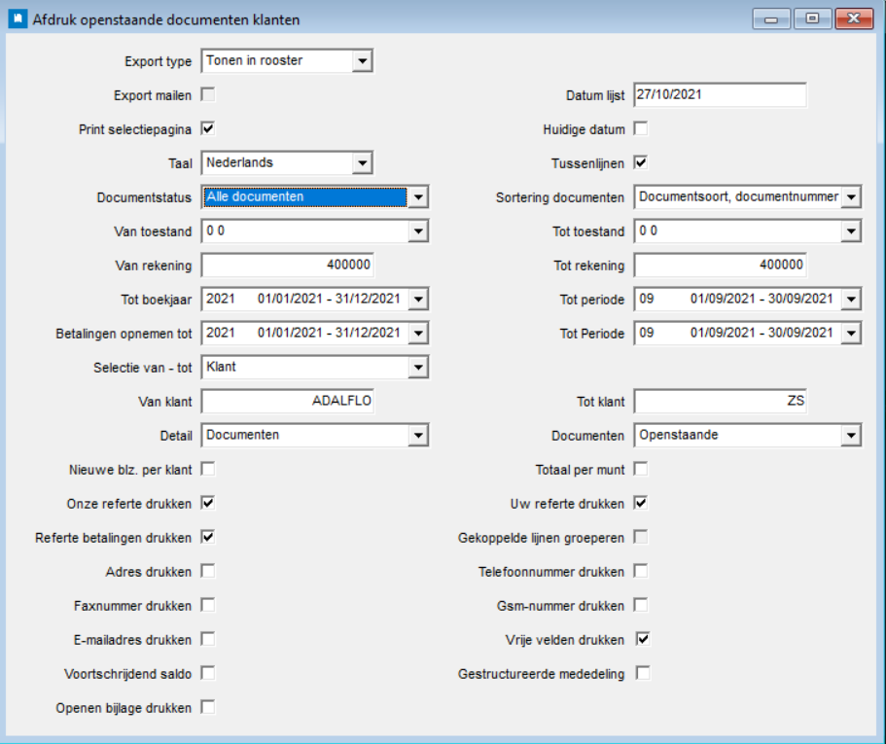Maximize the dialog window
This screenshot has width=886, height=744.
point(811,18)
